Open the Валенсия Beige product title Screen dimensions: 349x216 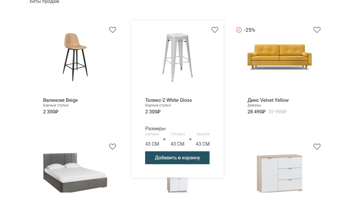point(60,100)
